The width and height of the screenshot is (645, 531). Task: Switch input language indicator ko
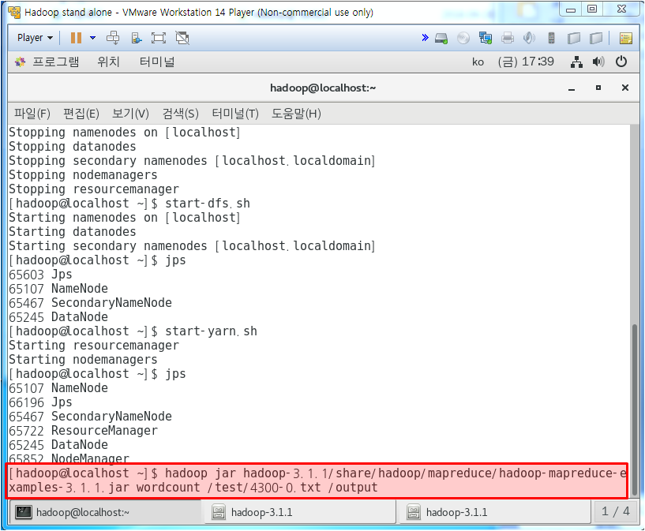click(x=478, y=62)
